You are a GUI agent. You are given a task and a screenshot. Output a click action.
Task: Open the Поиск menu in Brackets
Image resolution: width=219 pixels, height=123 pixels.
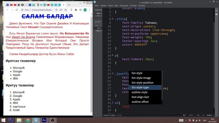111,5
